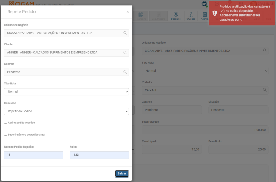276x182 pixels.
Task: Click search icon in modal Cliente field
Action: coord(125,53)
